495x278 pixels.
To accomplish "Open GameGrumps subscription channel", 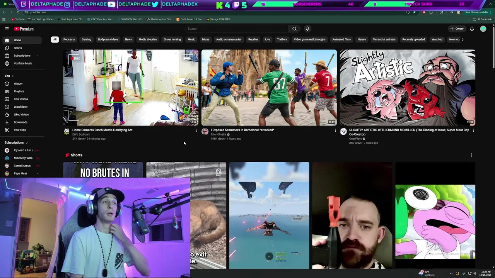I will pos(22,166).
